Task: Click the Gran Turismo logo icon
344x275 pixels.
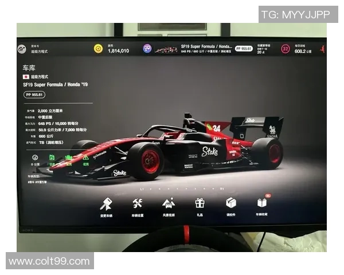Action: pos(22,49)
